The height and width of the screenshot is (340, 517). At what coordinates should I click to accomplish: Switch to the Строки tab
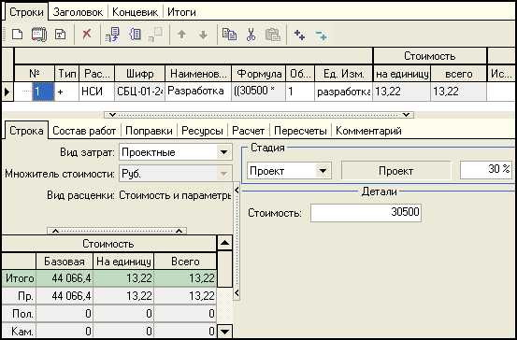pyautogui.click(x=26, y=12)
